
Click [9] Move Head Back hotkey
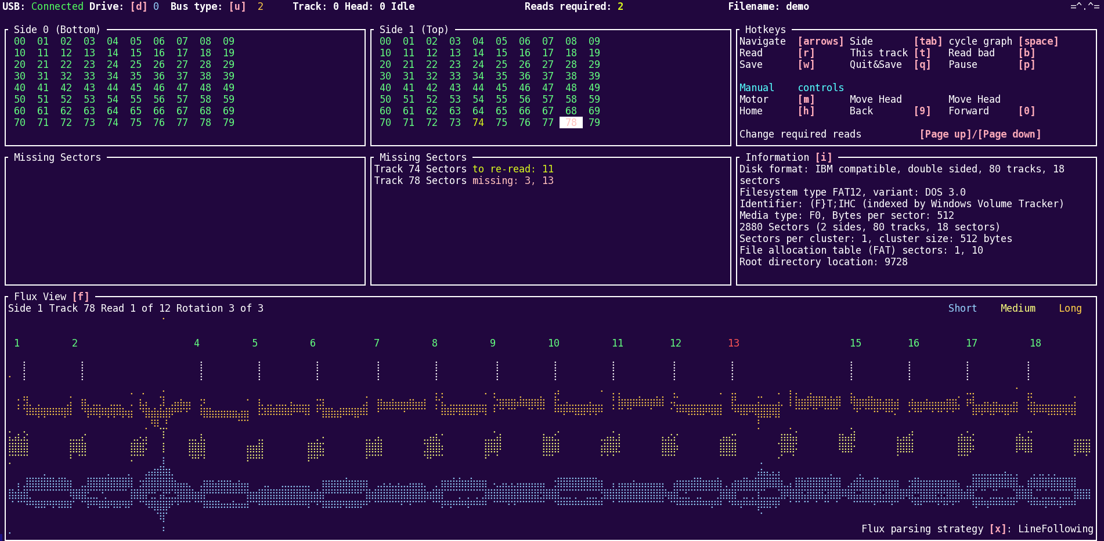(922, 111)
